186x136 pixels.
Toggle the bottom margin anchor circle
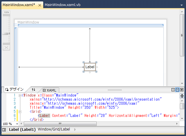[90, 72]
